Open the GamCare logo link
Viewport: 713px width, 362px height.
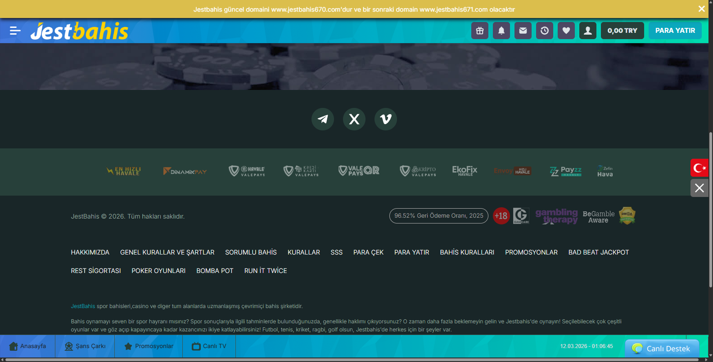tap(521, 216)
